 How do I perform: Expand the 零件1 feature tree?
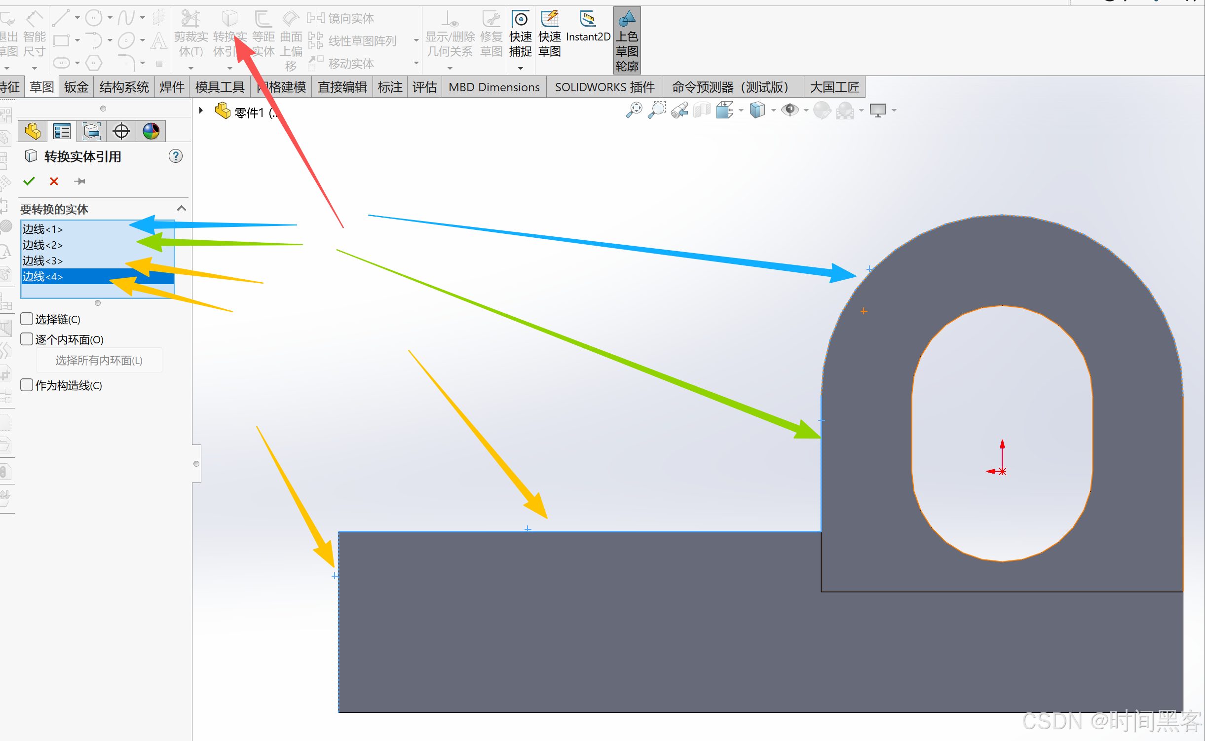(x=200, y=110)
